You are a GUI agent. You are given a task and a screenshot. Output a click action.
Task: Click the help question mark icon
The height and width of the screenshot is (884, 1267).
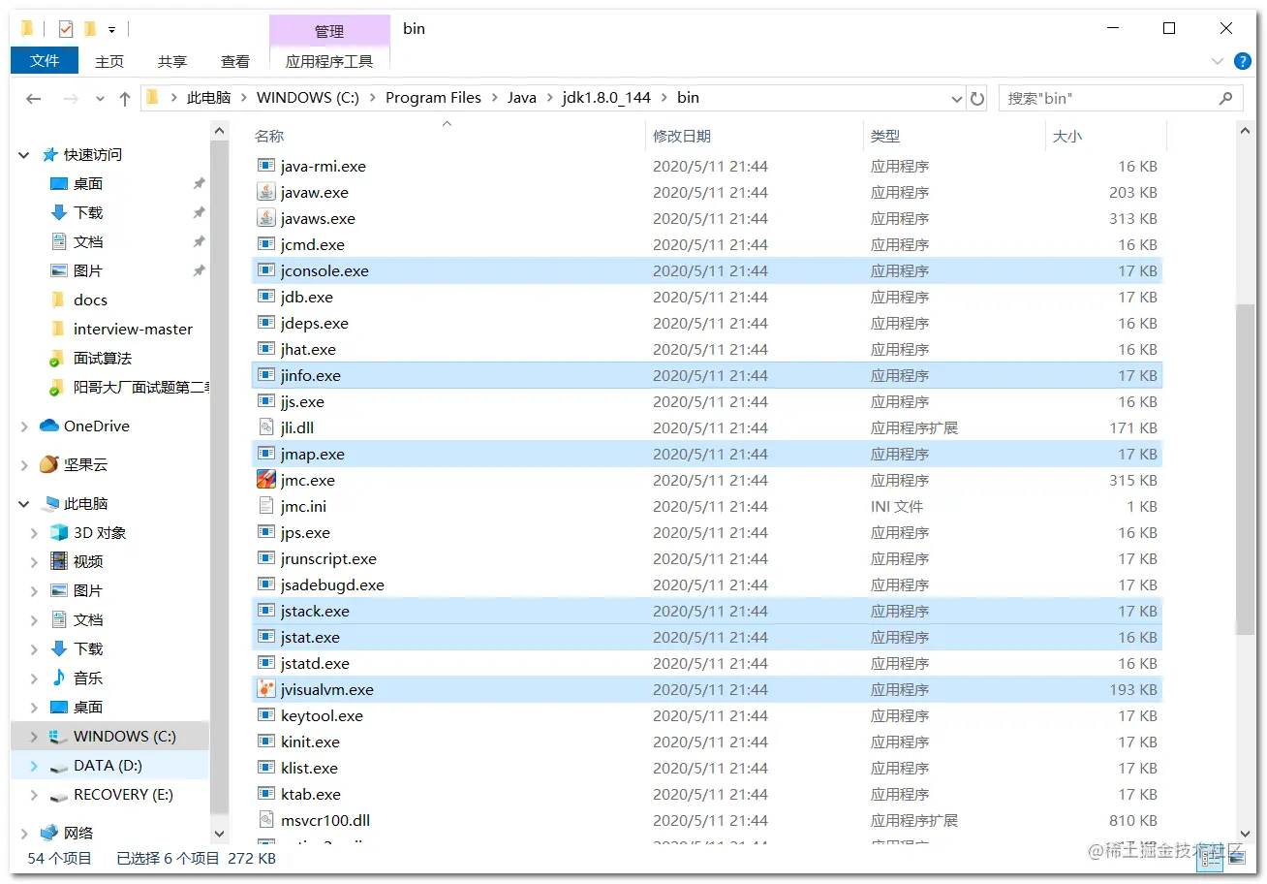tap(1243, 61)
